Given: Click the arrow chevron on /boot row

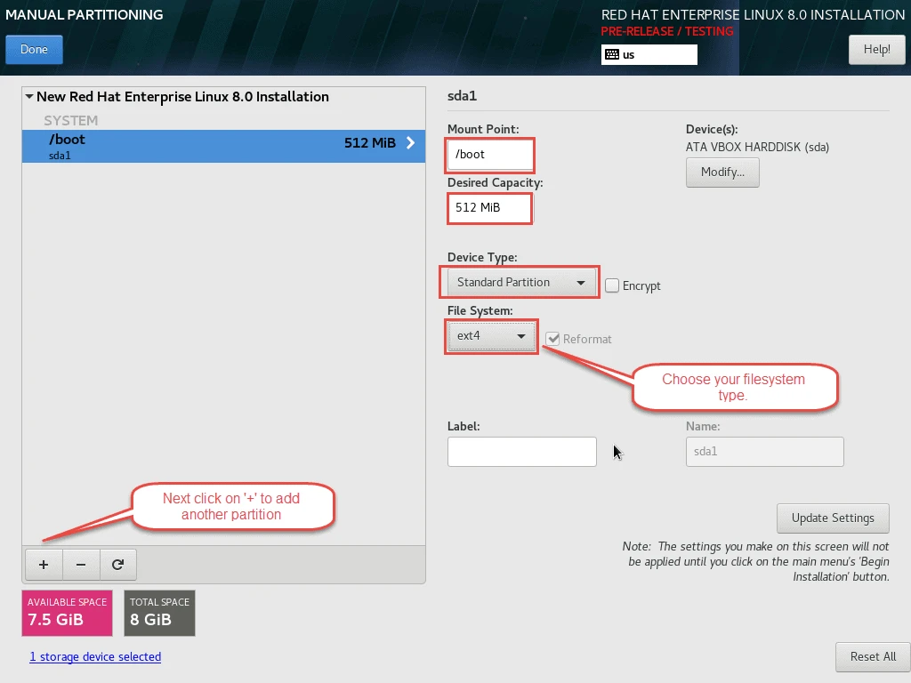Looking at the screenshot, I should click(410, 142).
